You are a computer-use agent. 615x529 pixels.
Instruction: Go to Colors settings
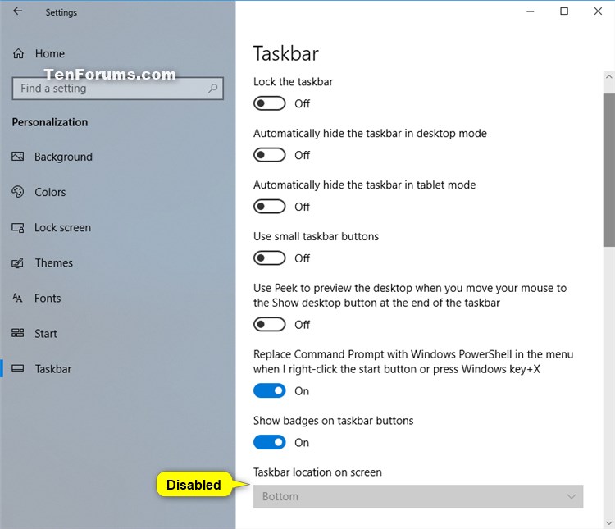(x=50, y=192)
